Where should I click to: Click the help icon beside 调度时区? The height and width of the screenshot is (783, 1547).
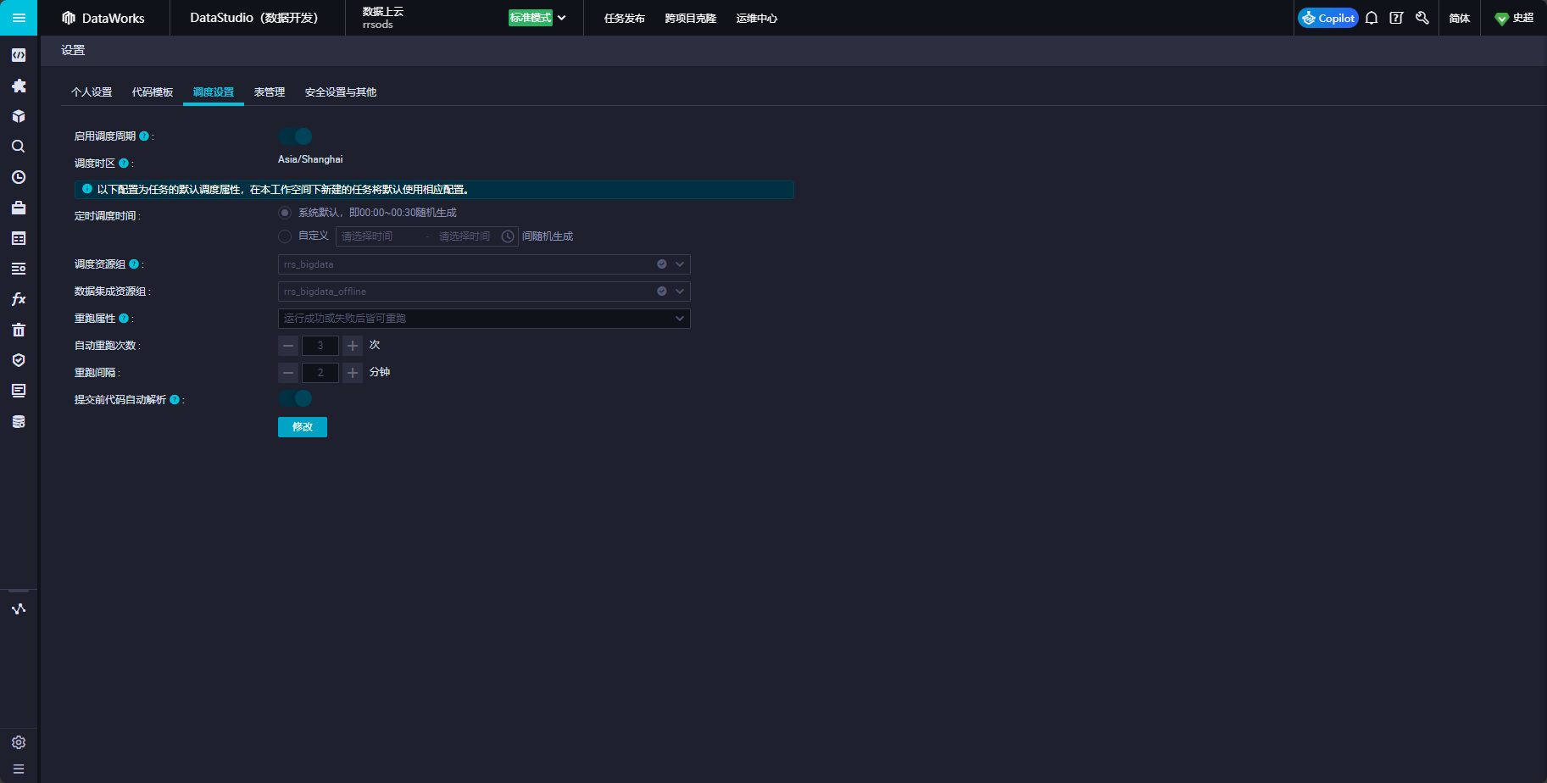point(124,163)
